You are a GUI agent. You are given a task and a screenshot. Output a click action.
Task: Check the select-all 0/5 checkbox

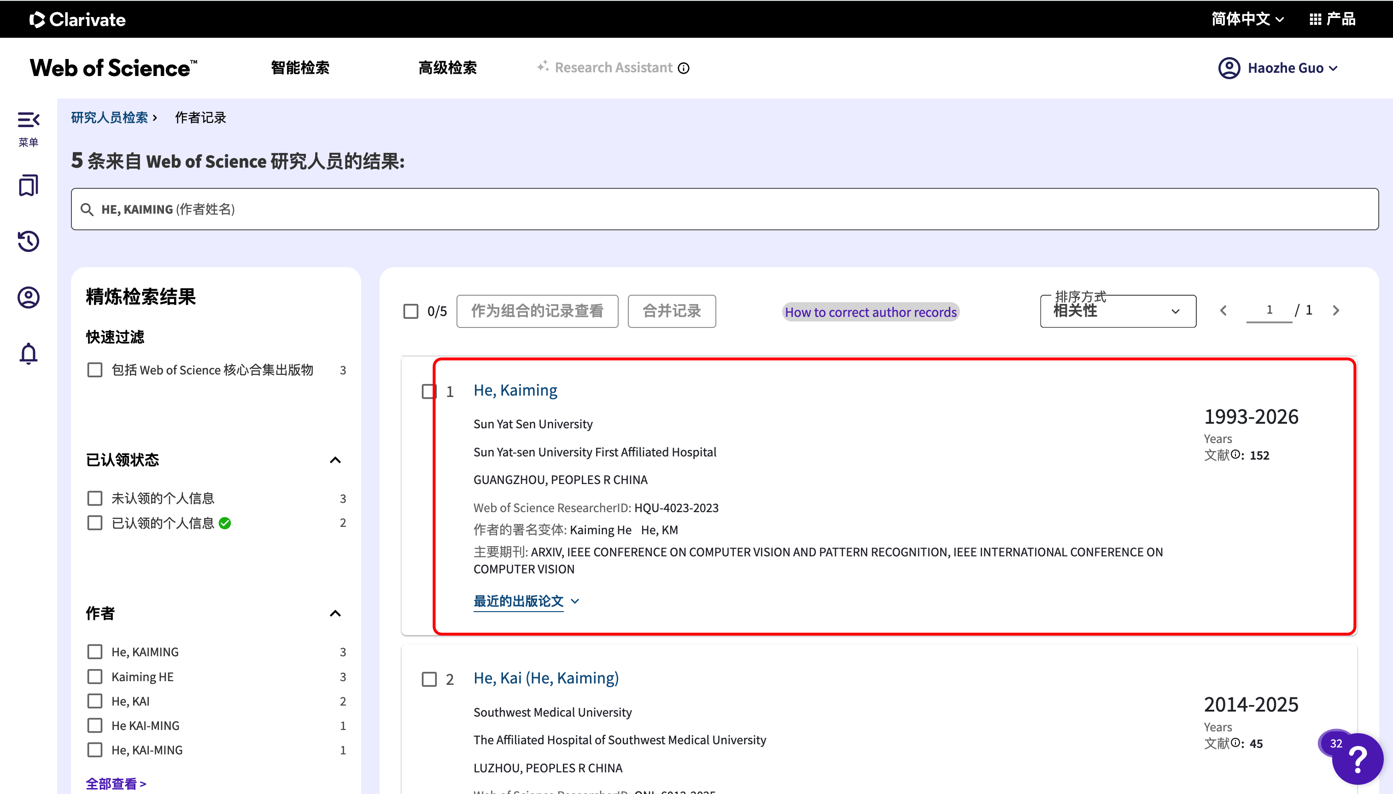(x=411, y=311)
